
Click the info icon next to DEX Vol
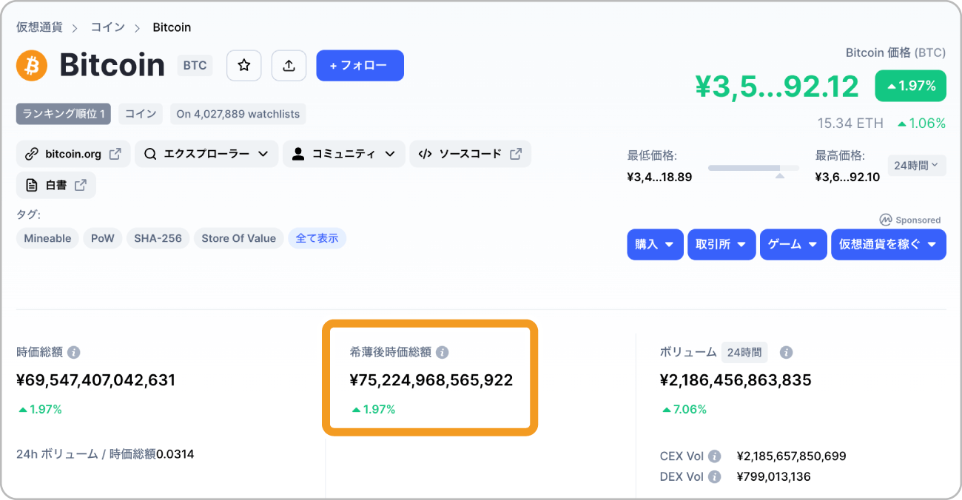coord(714,477)
